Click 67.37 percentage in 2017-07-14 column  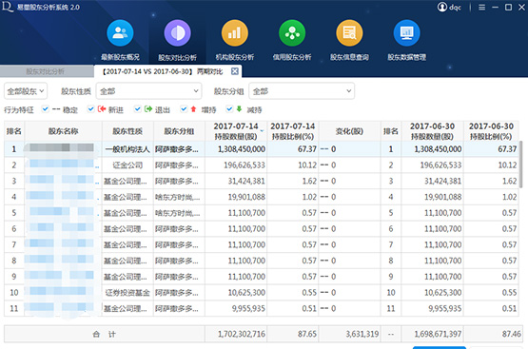tap(307, 149)
